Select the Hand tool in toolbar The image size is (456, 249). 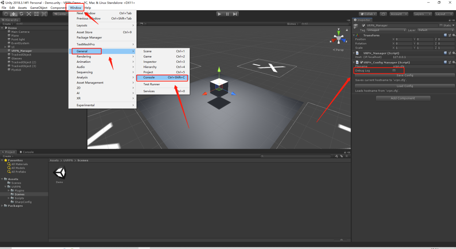[x=6, y=14]
